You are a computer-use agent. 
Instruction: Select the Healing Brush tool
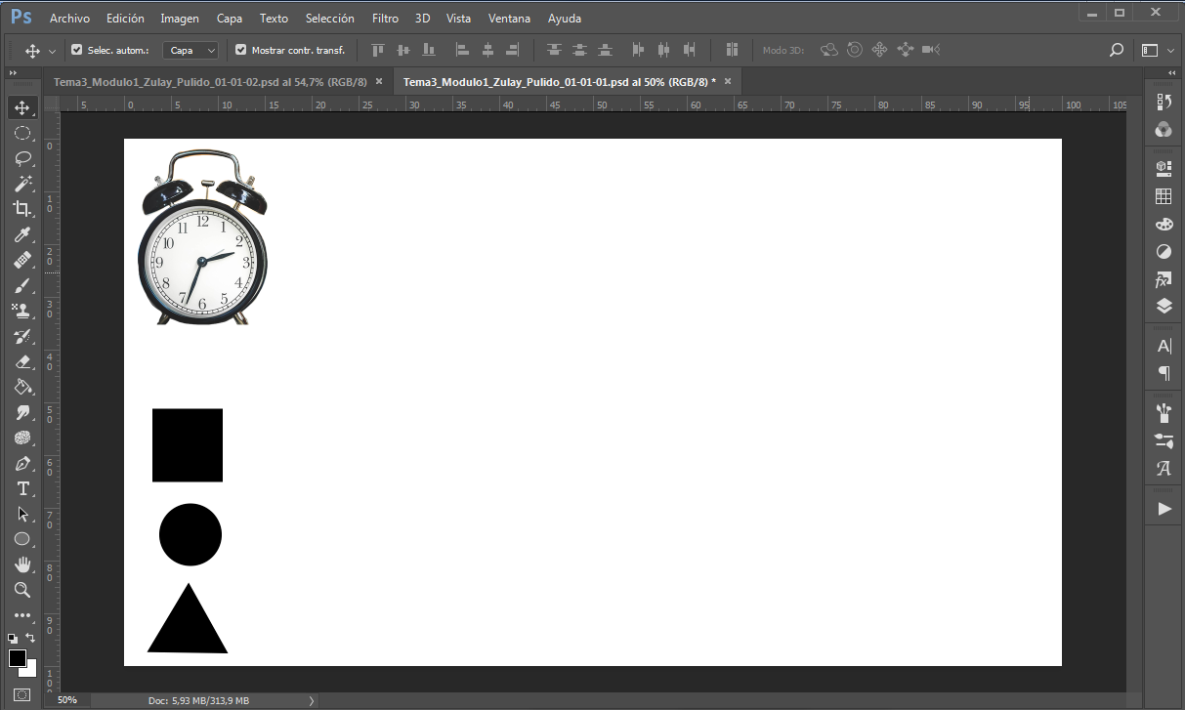pos(21,260)
